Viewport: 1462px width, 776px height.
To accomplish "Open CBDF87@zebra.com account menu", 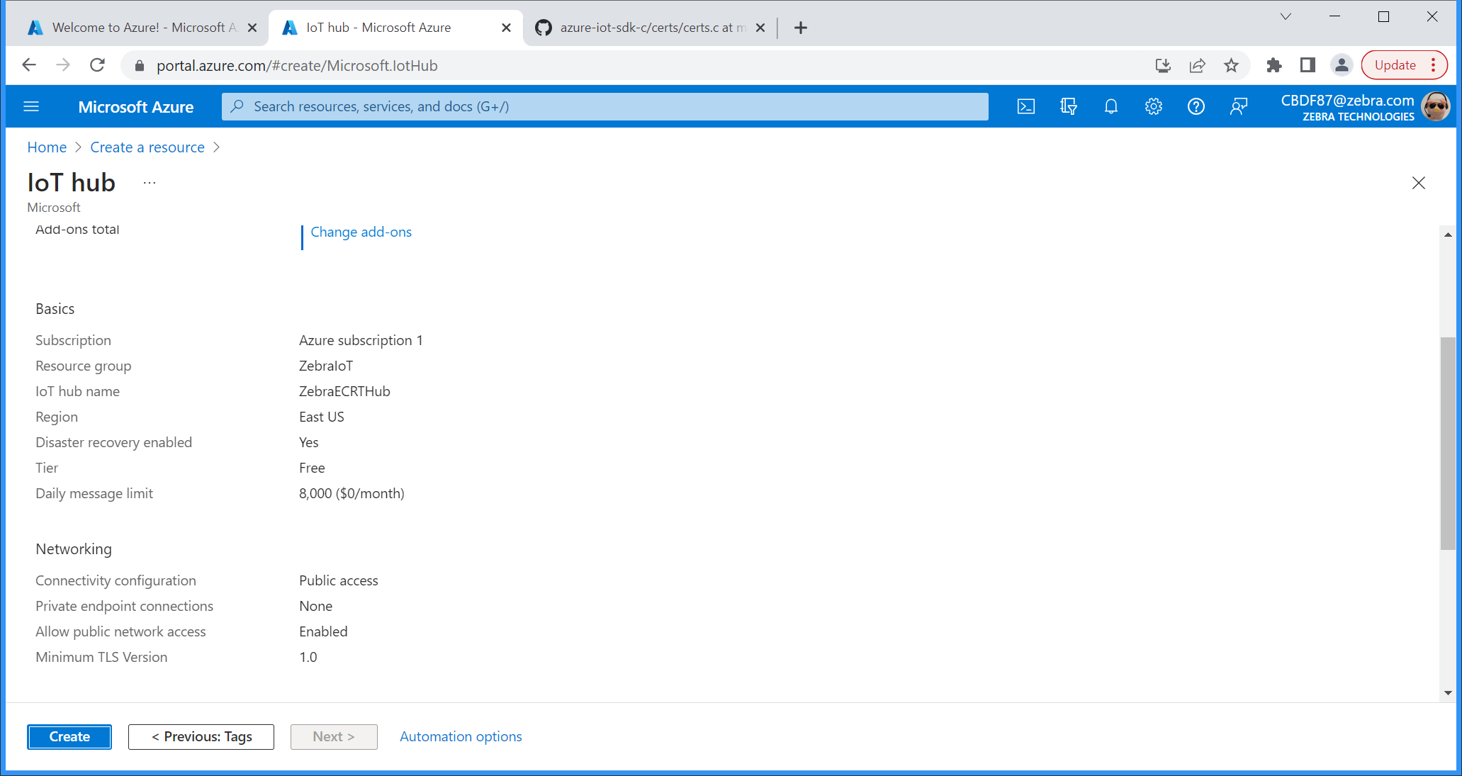I will click(x=1347, y=107).
